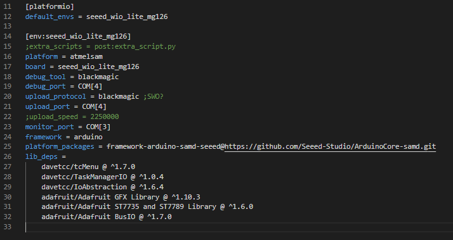Click line number 11 in gutter
The width and height of the screenshot is (453, 240).
click(7, 6)
